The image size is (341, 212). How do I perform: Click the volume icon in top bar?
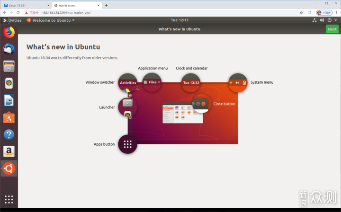[x=322, y=20]
